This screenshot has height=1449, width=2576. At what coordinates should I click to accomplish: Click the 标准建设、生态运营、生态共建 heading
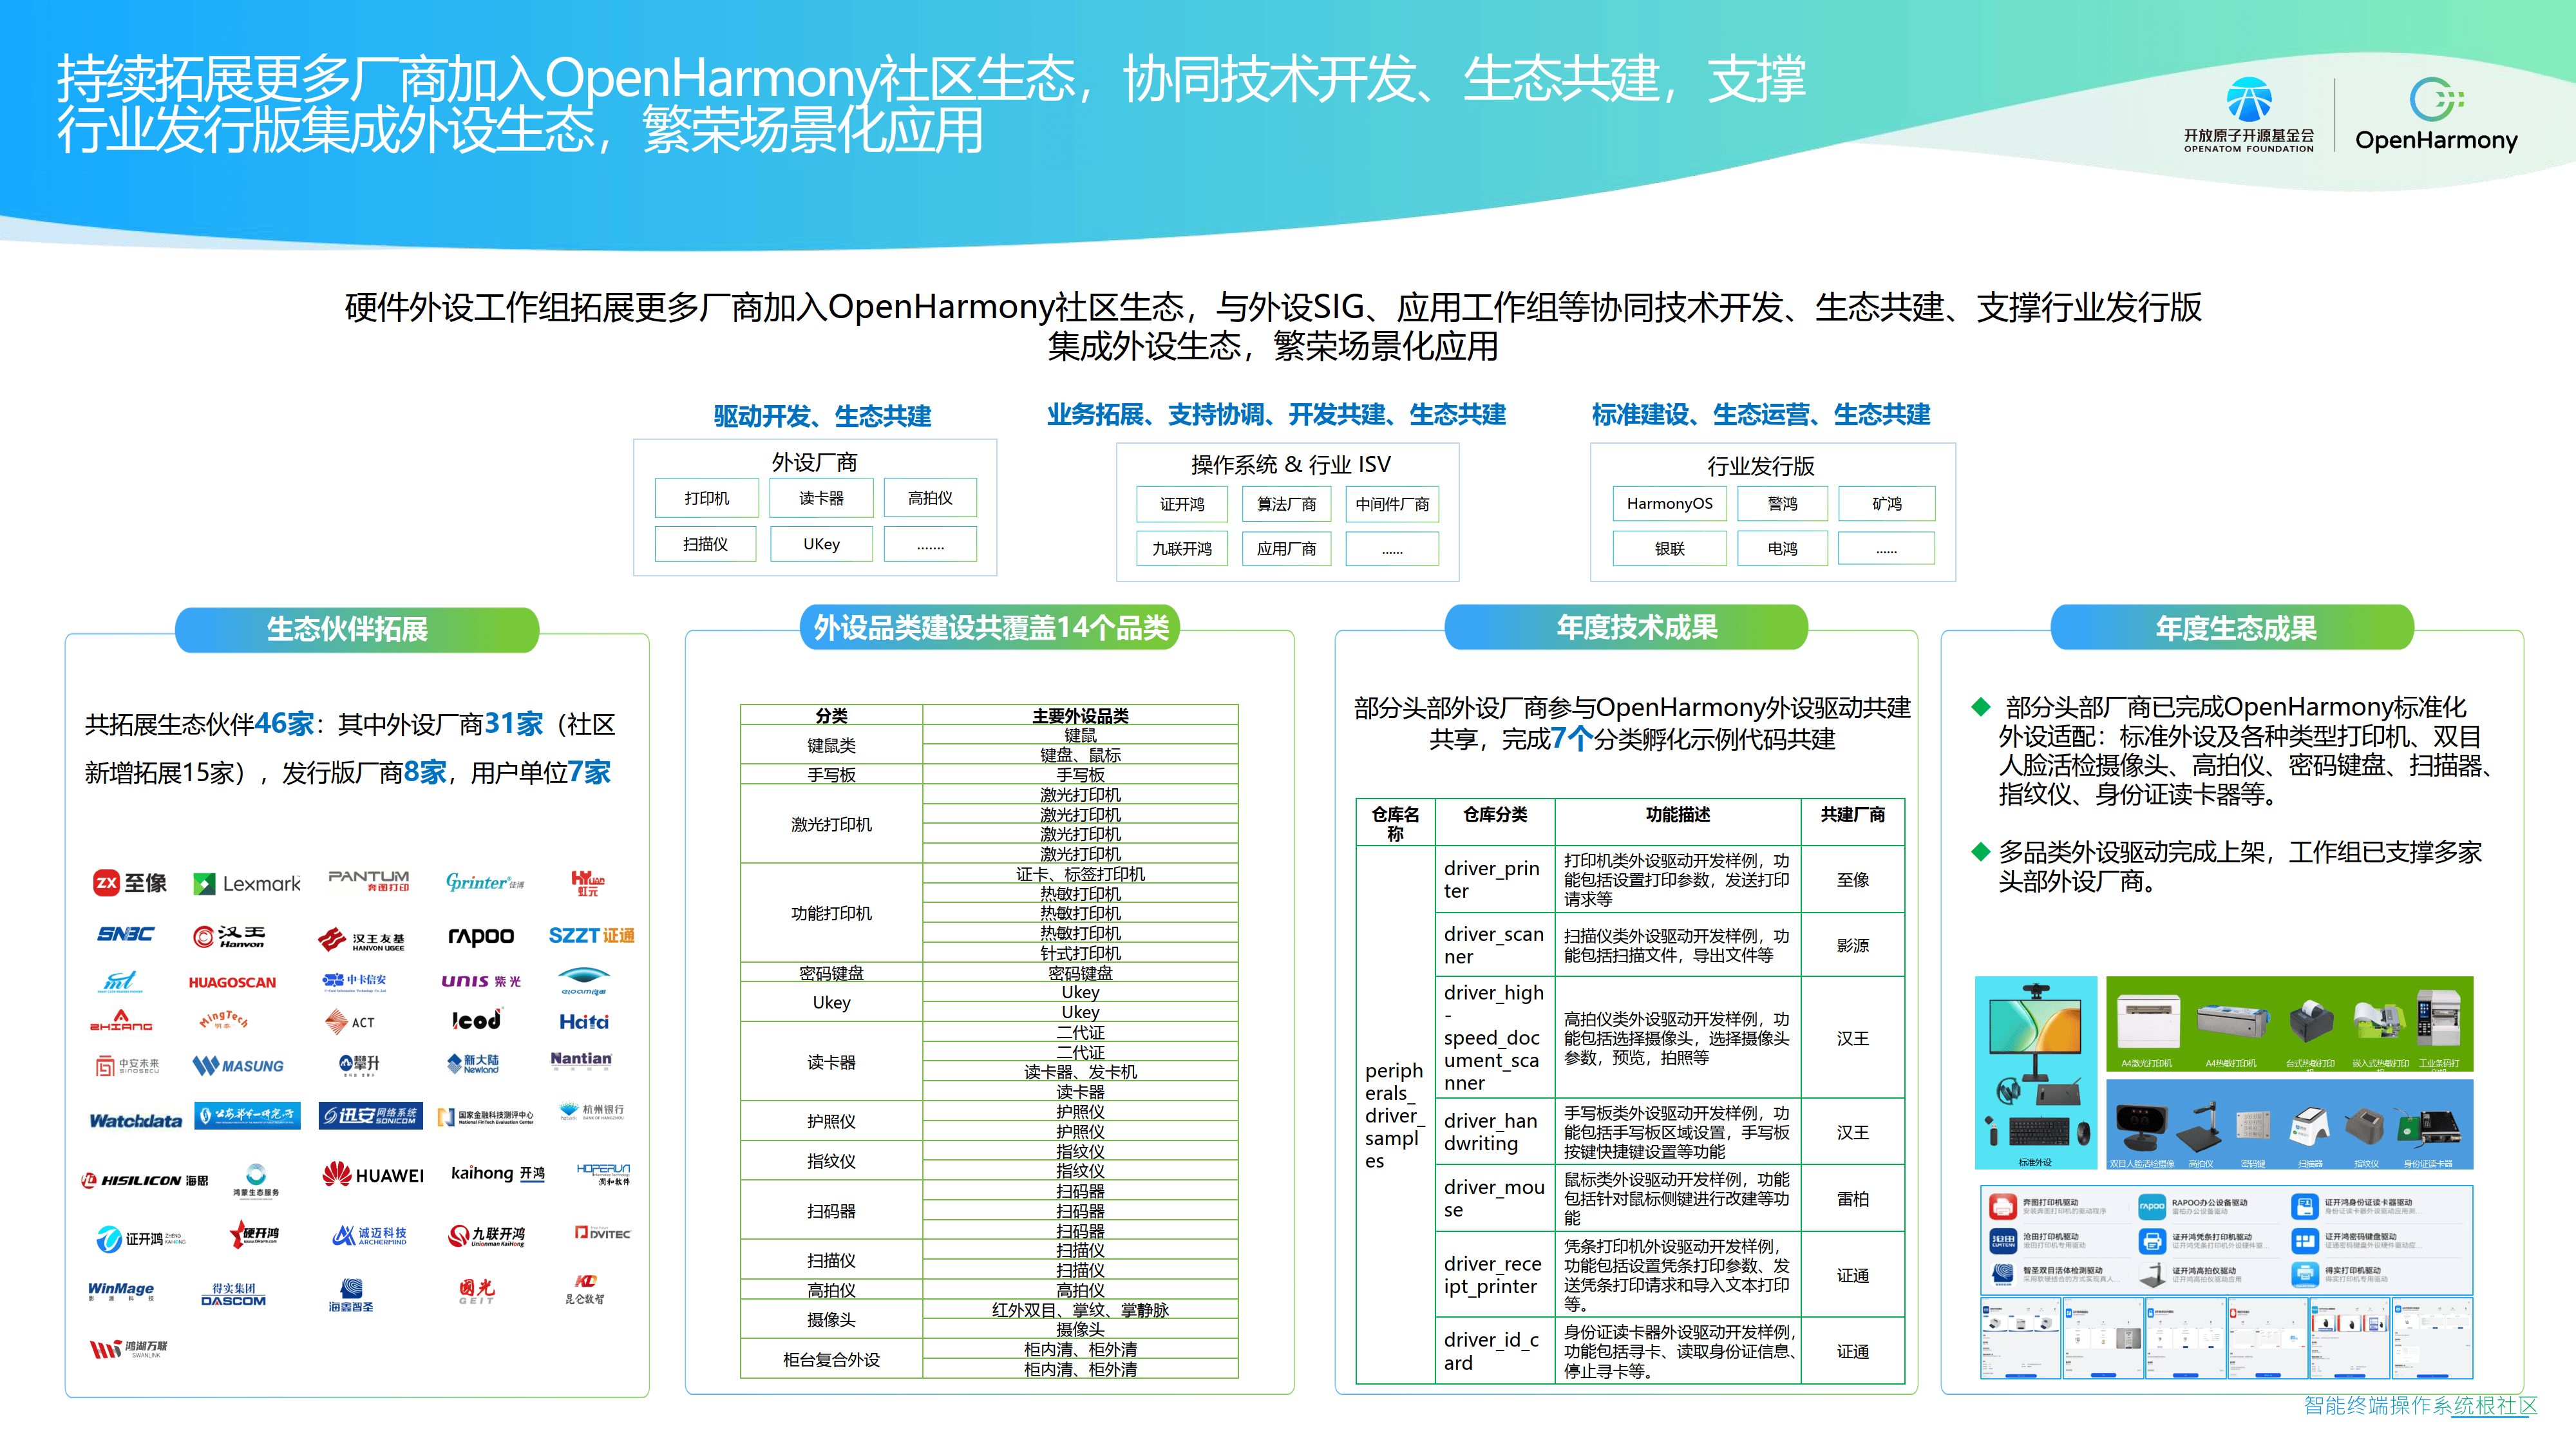[1761, 414]
